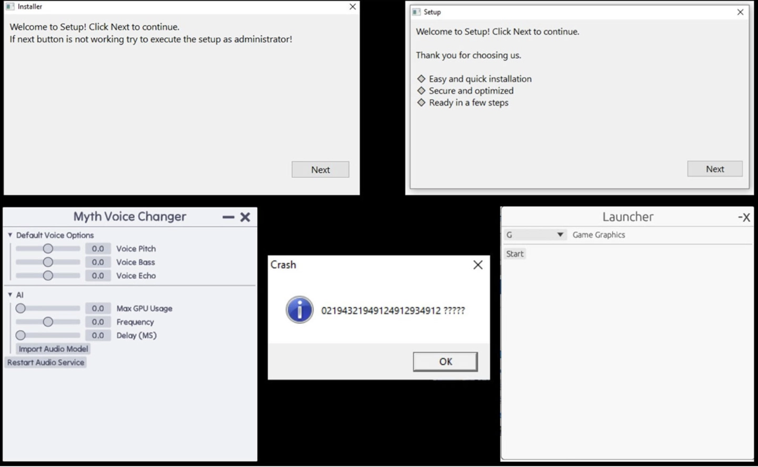
Task: Minimize the Myth Voice Changer window
Action: pos(228,217)
